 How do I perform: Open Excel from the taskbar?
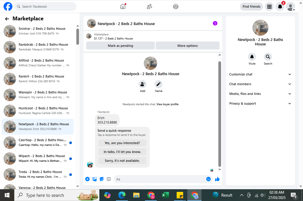click(x=165, y=195)
